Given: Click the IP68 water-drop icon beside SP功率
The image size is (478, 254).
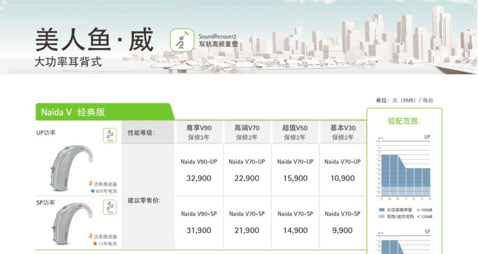Looking at the screenshot, I should click(x=110, y=207).
